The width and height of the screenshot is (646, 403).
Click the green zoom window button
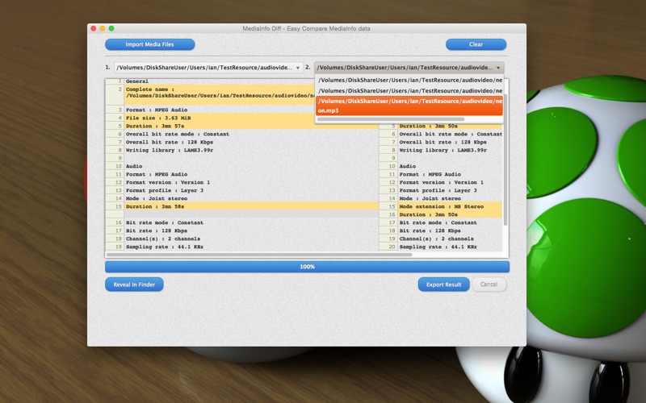click(x=111, y=28)
